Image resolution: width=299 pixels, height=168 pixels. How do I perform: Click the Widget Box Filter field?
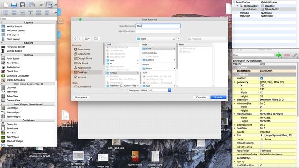pyautogui.click(x=28, y=19)
